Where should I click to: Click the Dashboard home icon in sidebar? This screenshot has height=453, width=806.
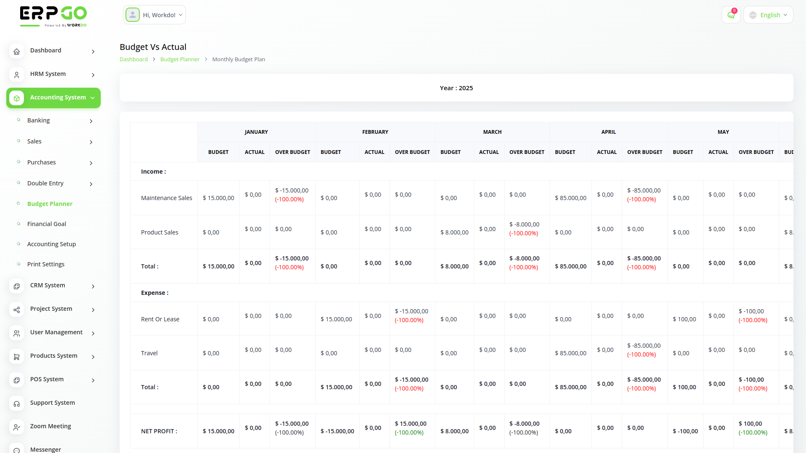coord(16,51)
